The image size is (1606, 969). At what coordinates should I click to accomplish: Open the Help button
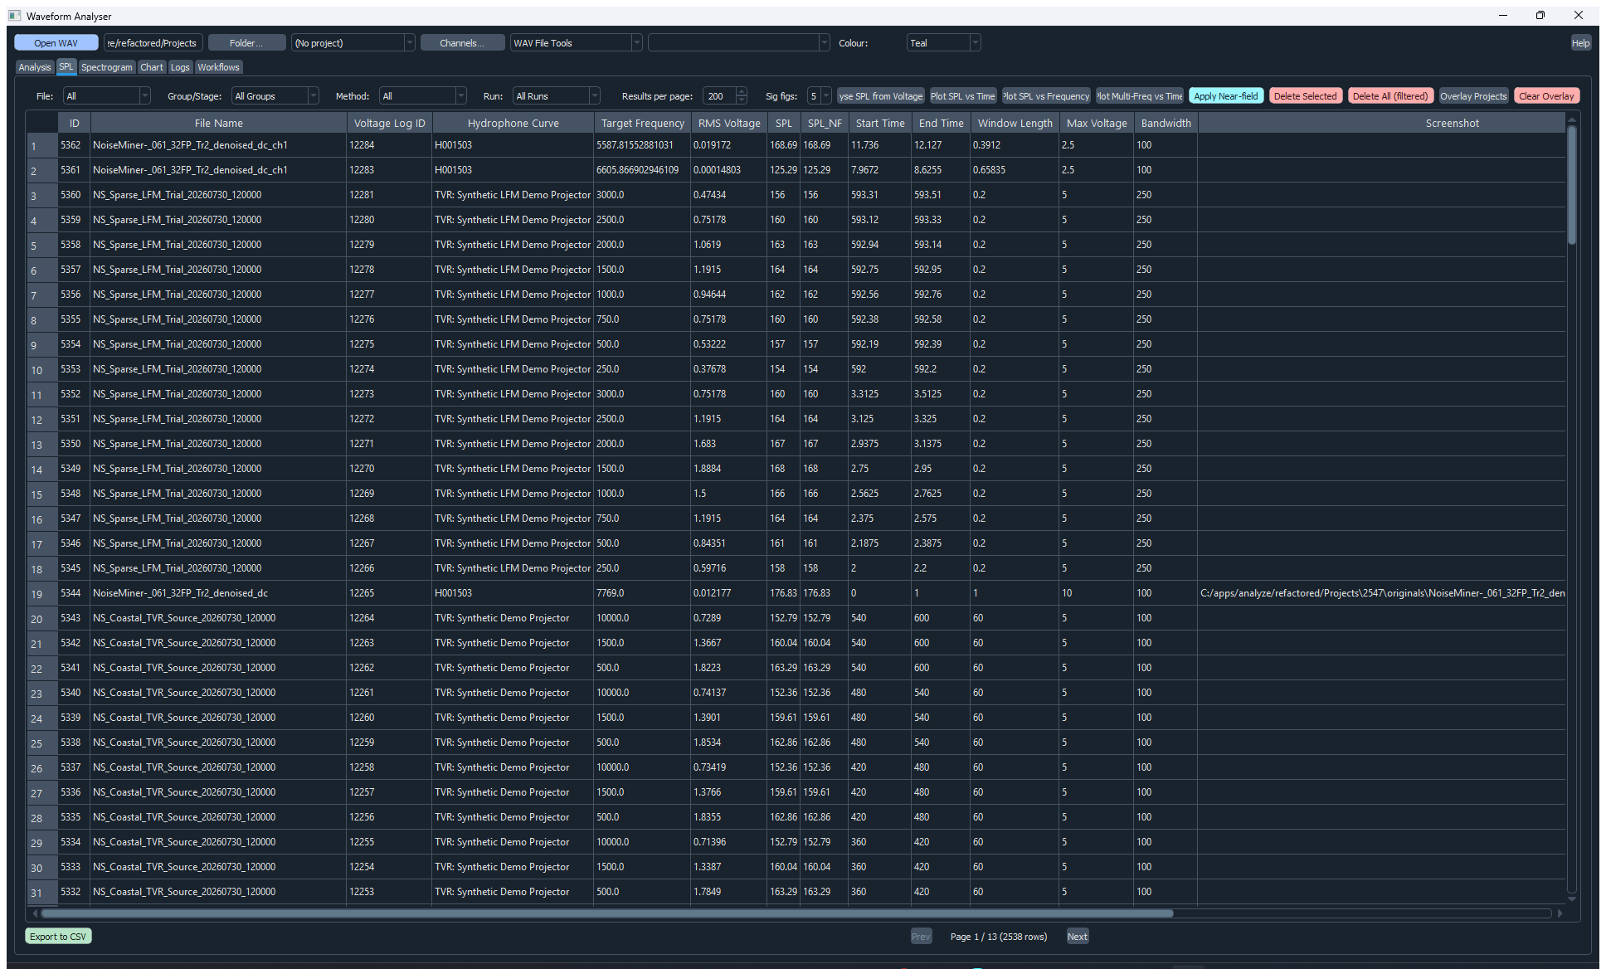point(1580,43)
